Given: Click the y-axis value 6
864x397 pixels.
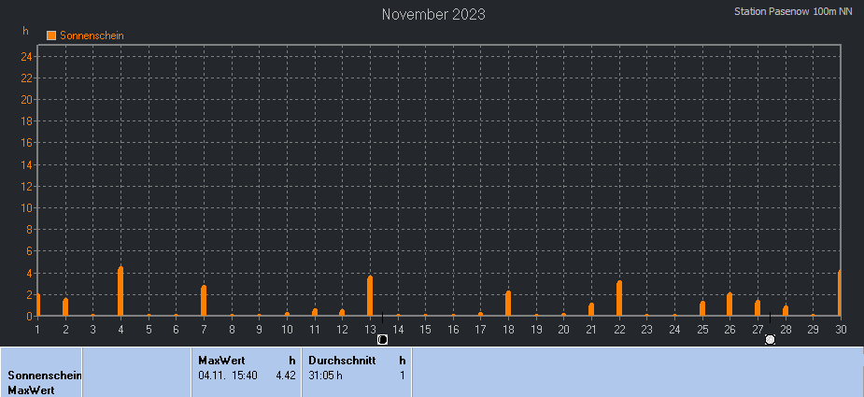Looking at the screenshot, I should click(29, 251).
